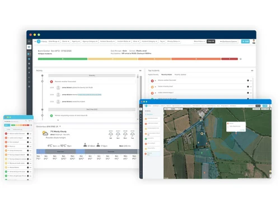
Task: Switch to the Highest Severity tab
Action: (x=153, y=74)
